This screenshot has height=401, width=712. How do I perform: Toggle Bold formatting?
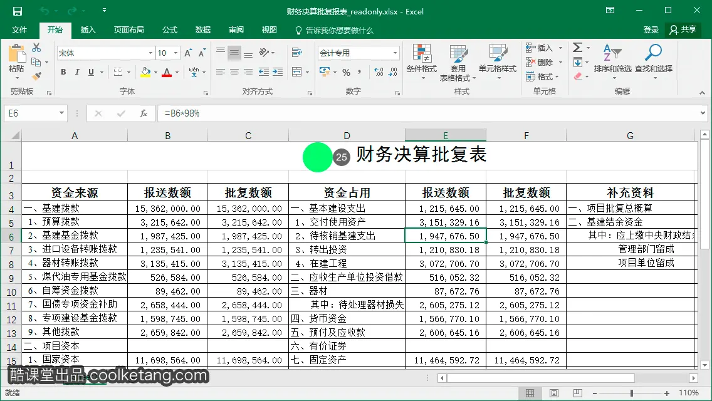point(63,72)
